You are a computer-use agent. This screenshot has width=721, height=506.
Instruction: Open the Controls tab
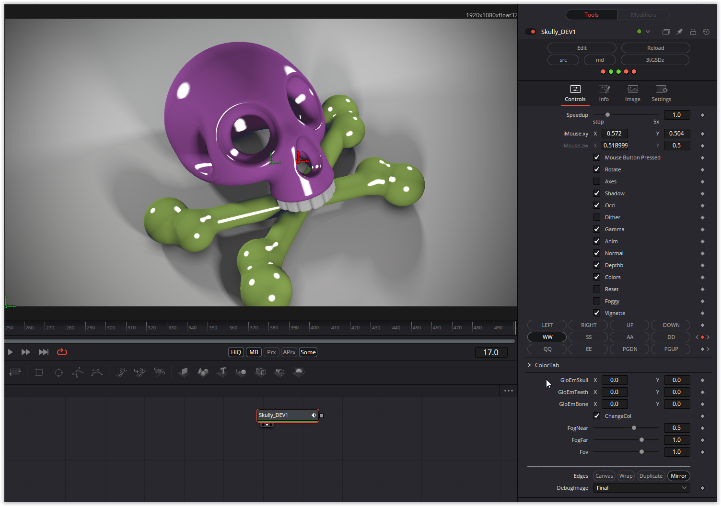point(575,94)
